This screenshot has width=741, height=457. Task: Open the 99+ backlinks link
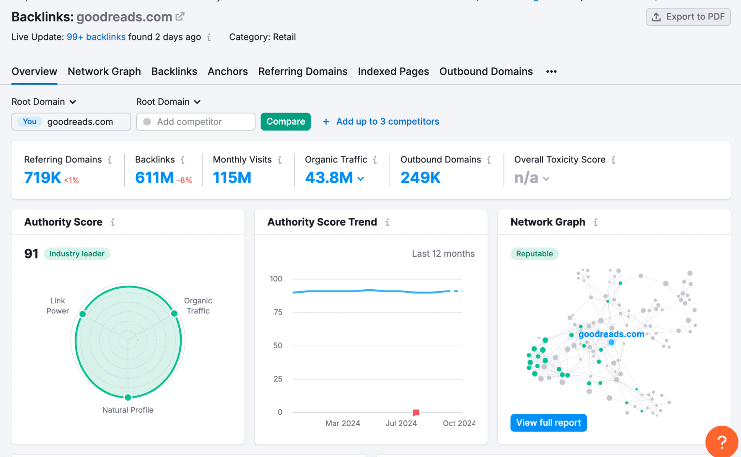pyautogui.click(x=96, y=37)
